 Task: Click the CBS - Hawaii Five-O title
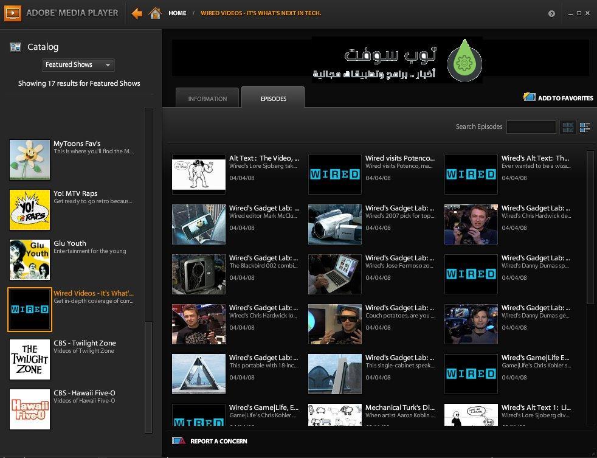[x=84, y=394]
